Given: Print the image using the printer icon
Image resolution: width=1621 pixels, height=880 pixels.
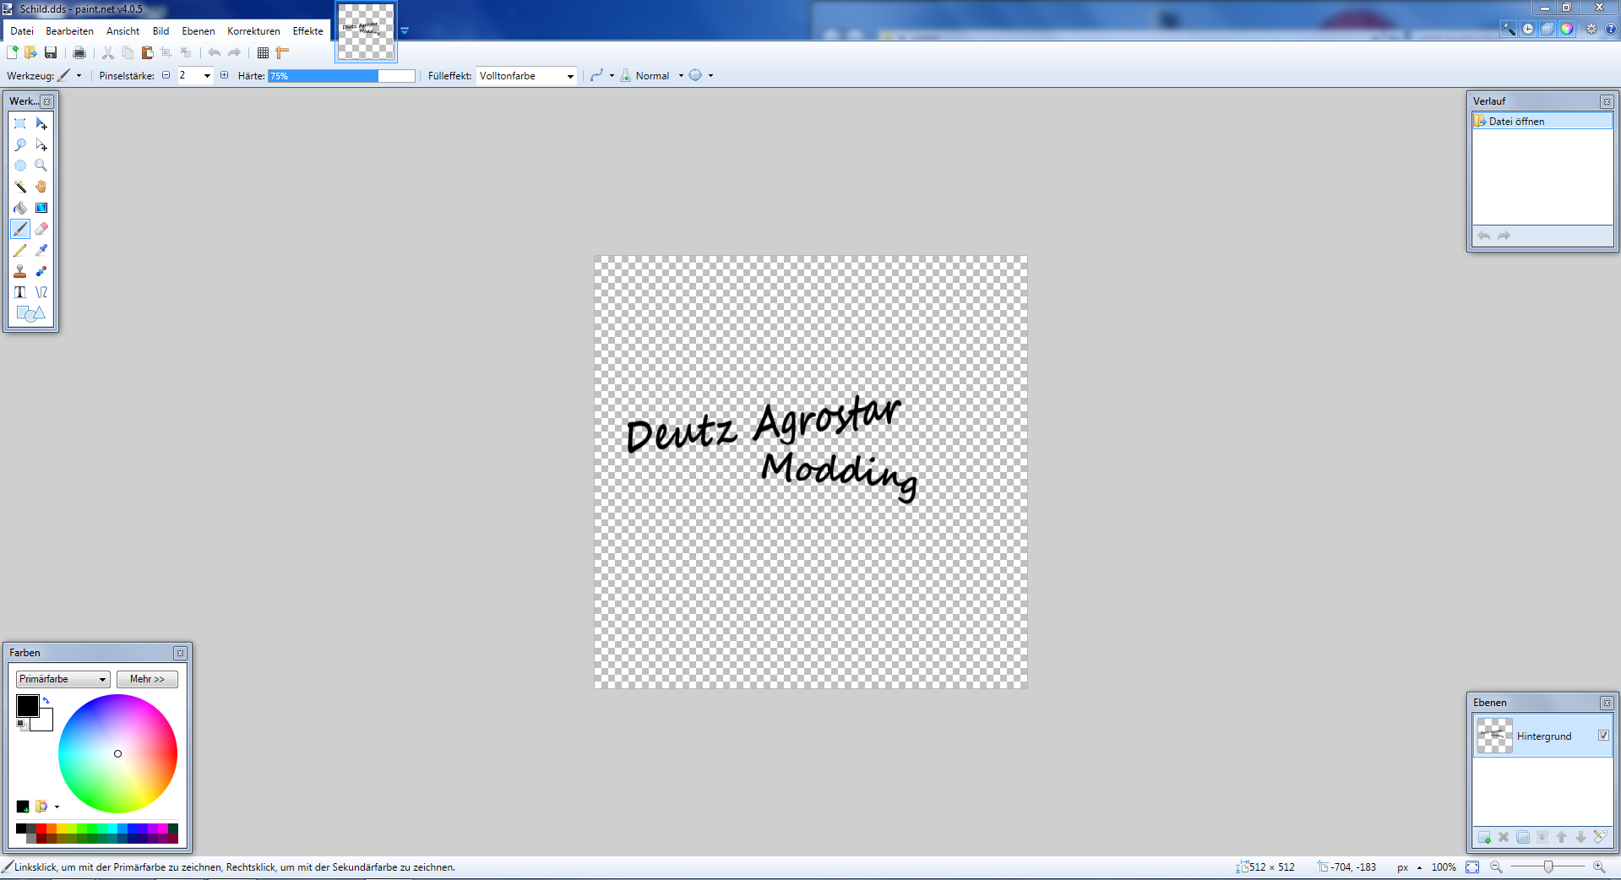Looking at the screenshot, I should (79, 52).
